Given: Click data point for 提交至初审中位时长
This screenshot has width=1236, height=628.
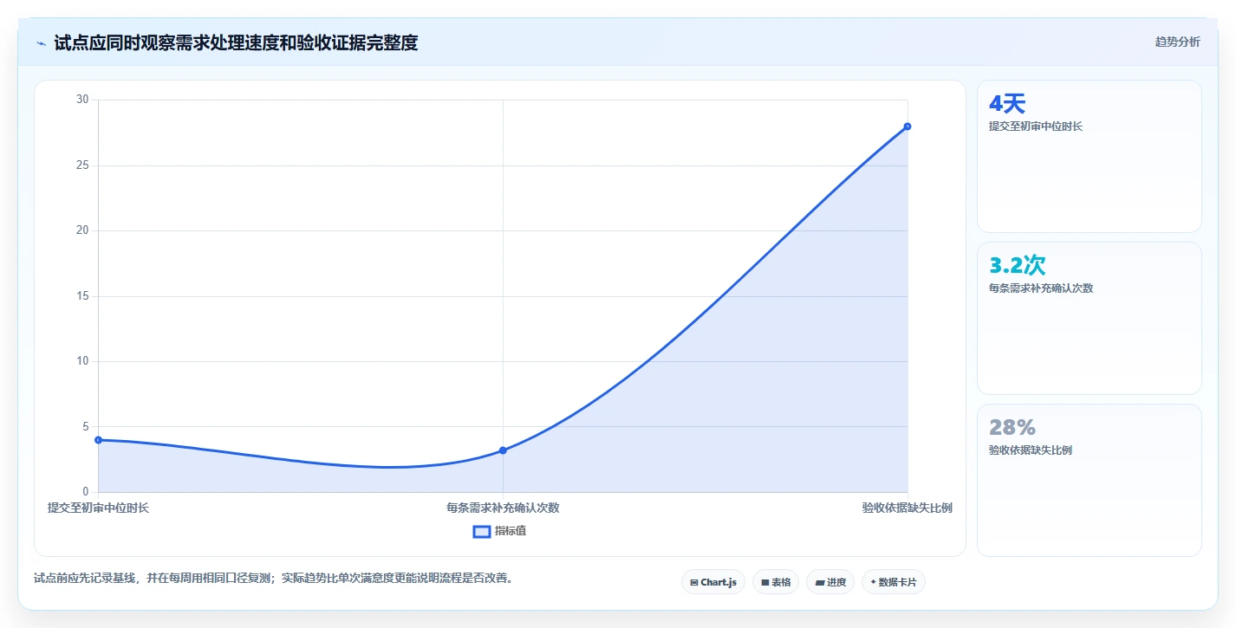Looking at the screenshot, I should [98, 440].
